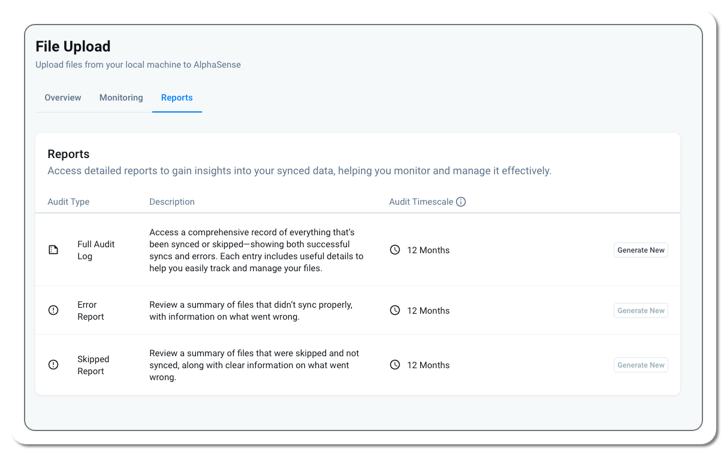The height and width of the screenshot is (455, 727).
Task: Click the Audit Type column header
Action: click(x=68, y=202)
